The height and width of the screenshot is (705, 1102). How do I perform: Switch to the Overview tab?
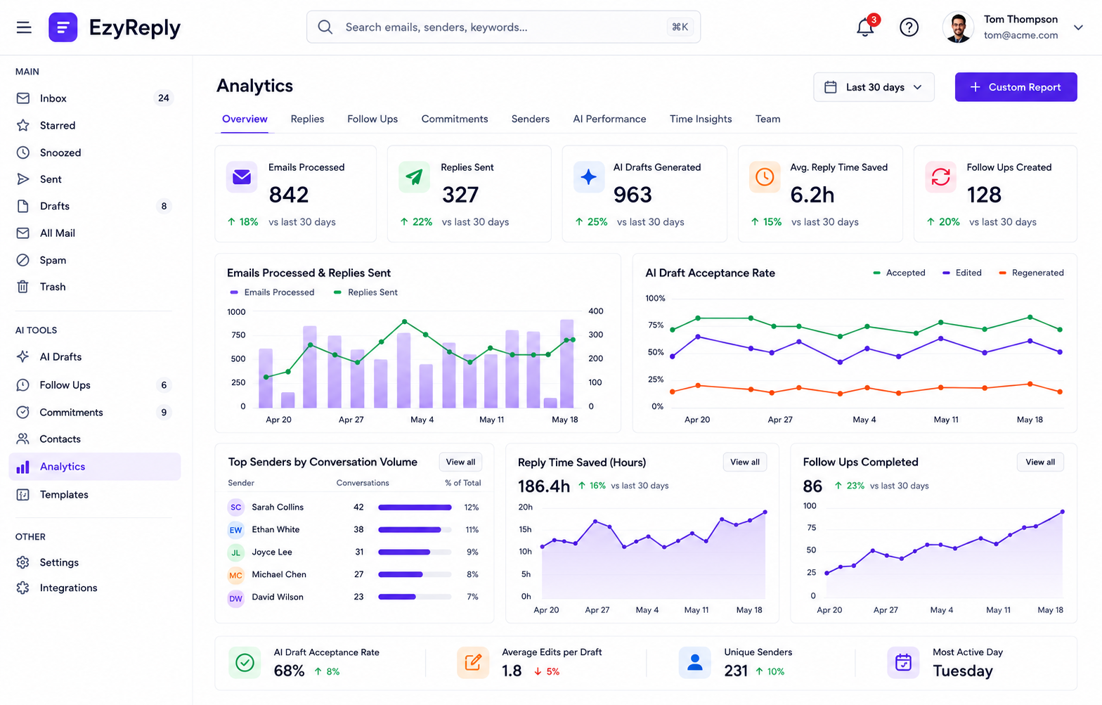(x=245, y=119)
